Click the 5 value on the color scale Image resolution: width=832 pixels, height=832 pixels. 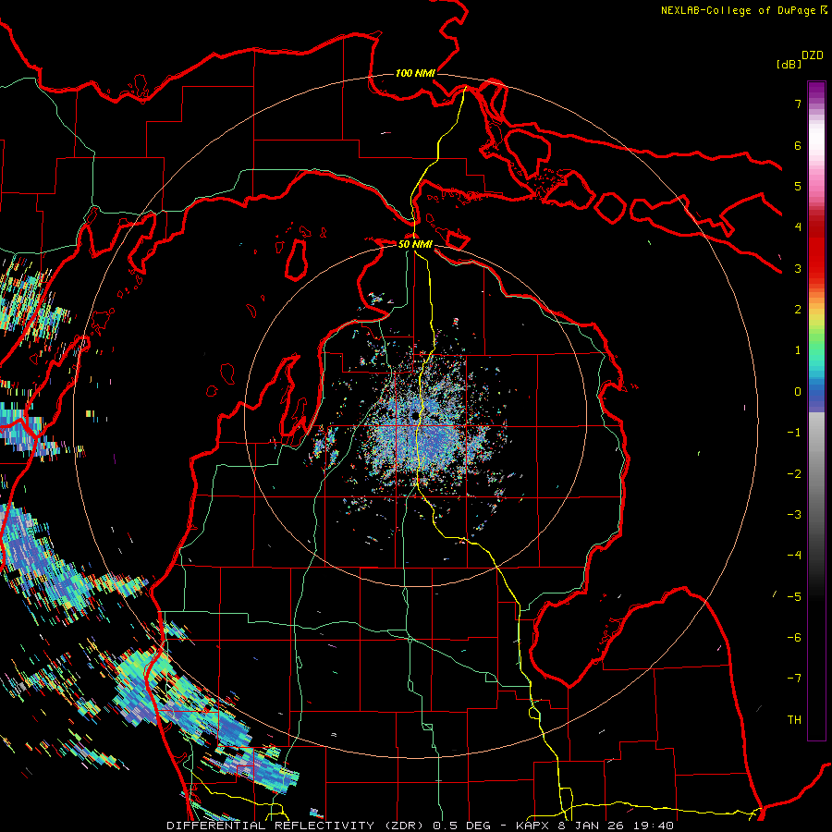798,186
